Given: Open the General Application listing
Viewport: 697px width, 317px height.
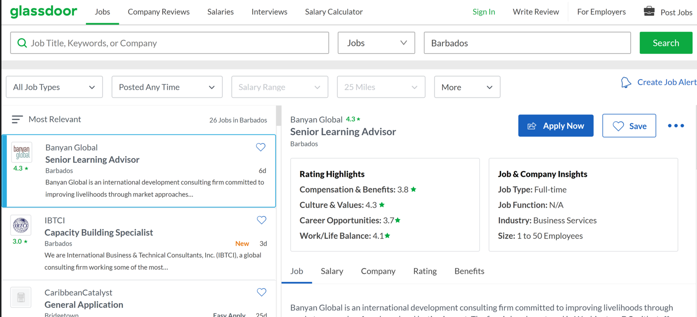Looking at the screenshot, I should [84, 304].
